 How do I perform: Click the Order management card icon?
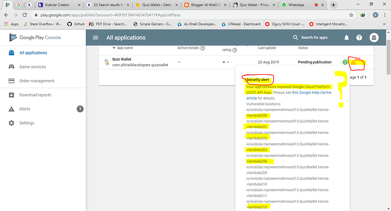click(11, 81)
